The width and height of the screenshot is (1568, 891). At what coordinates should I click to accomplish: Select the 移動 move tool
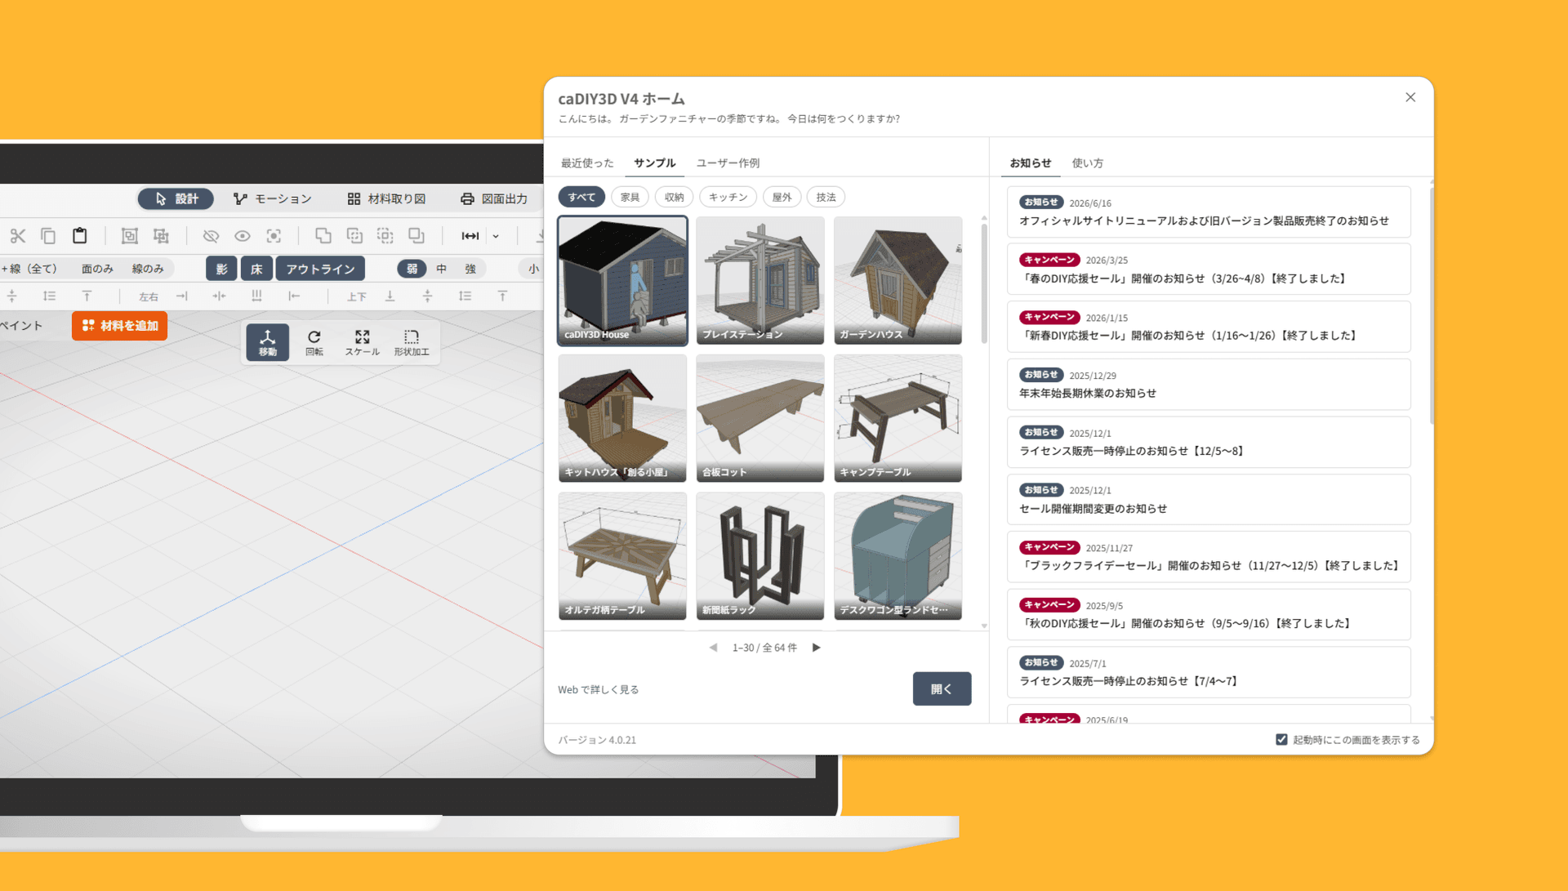tap(268, 342)
